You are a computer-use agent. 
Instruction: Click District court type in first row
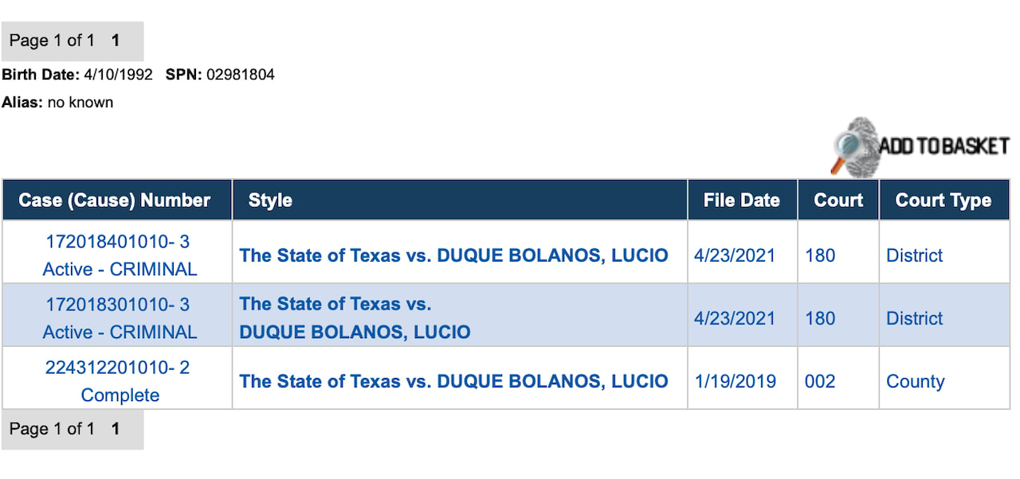[914, 255]
